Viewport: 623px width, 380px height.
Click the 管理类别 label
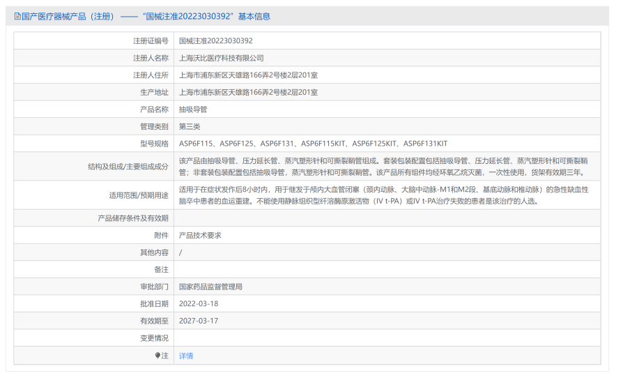pos(154,126)
